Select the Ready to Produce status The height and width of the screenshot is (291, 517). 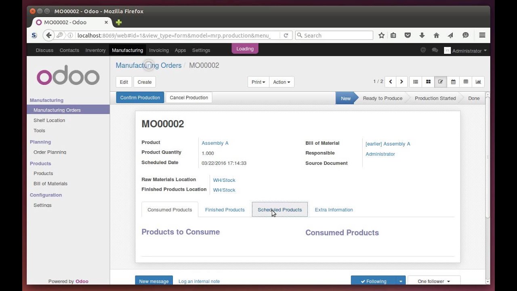click(x=382, y=98)
